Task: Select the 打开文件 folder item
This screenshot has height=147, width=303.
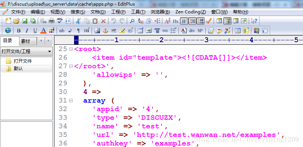Action: click(23, 61)
